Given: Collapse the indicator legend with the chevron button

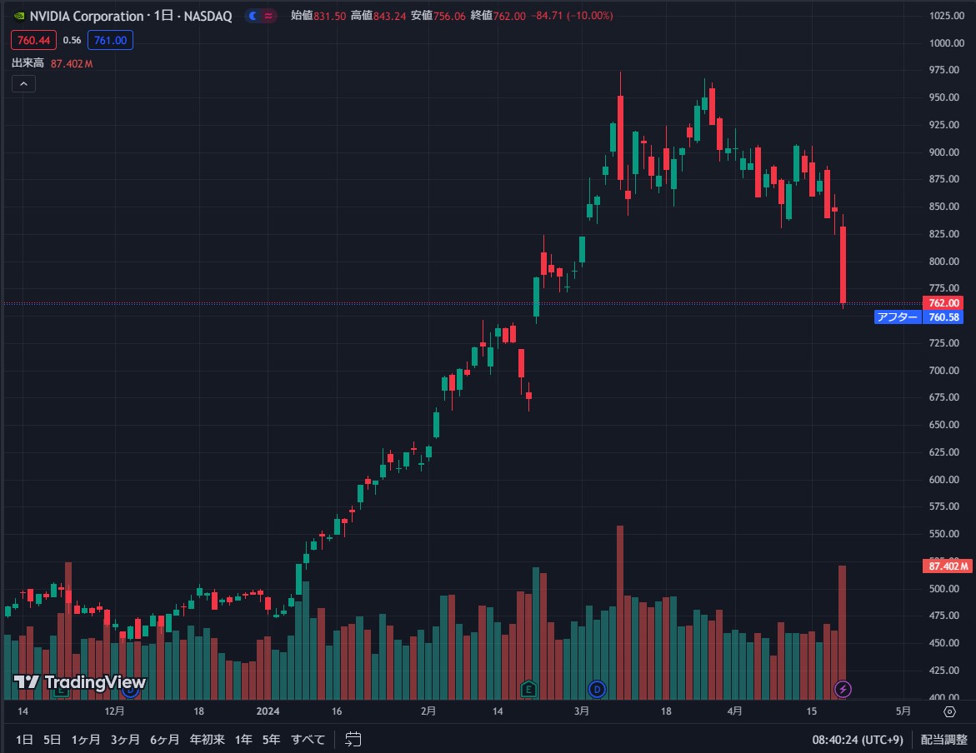Looking at the screenshot, I should pos(23,83).
